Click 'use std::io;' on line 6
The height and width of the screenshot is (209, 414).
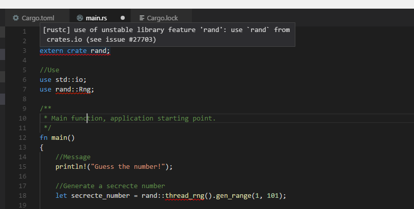[x=63, y=80]
